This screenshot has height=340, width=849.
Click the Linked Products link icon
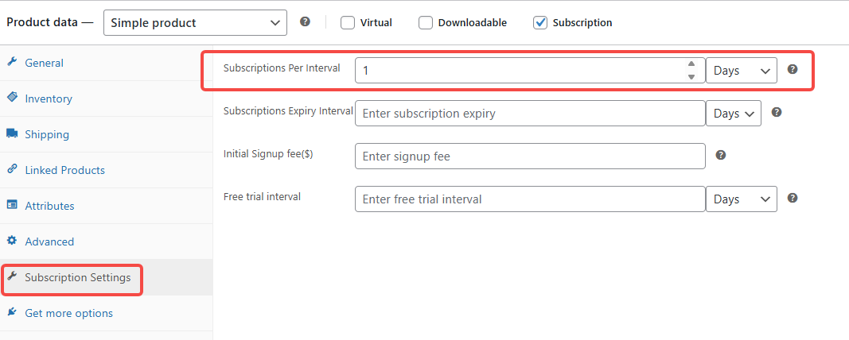pyautogui.click(x=12, y=169)
